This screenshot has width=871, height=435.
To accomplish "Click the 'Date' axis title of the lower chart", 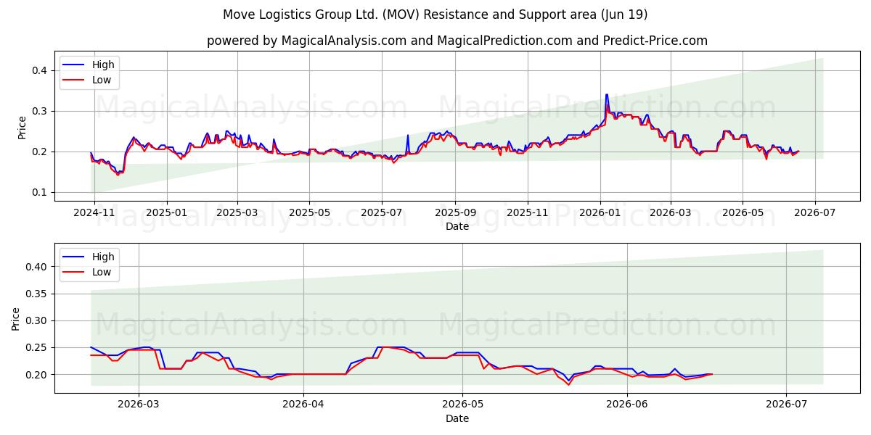I will tap(457, 419).
